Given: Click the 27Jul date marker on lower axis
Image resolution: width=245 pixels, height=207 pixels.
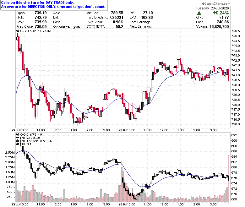Looking at the screenshot, I should (16, 204).
